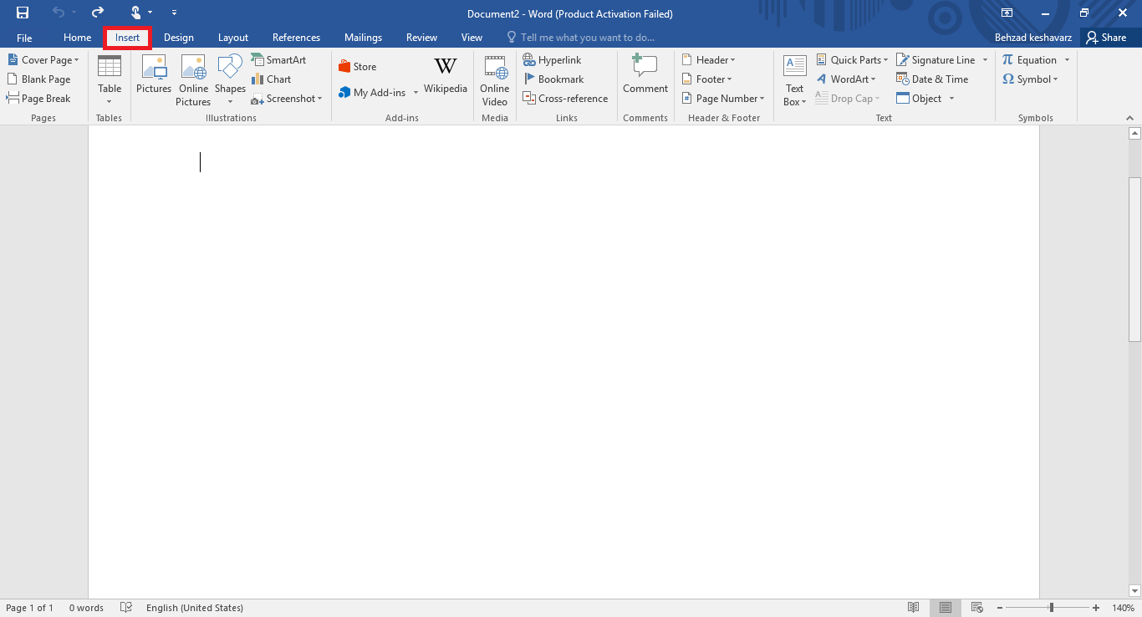Click the Pictures icon
1142x617 pixels.
tap(154, 74)
